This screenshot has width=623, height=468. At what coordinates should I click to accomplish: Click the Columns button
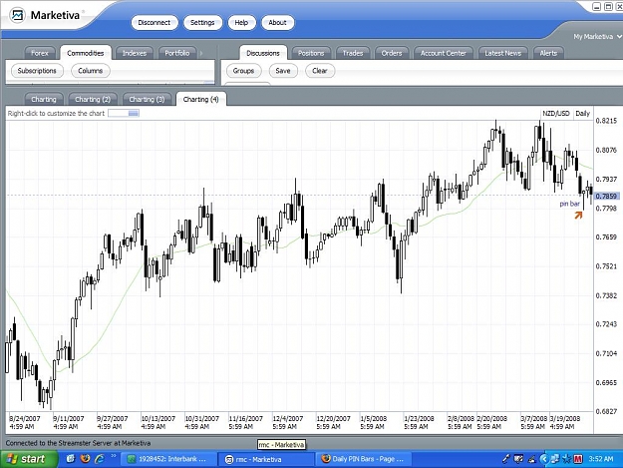tap(90, 71)
